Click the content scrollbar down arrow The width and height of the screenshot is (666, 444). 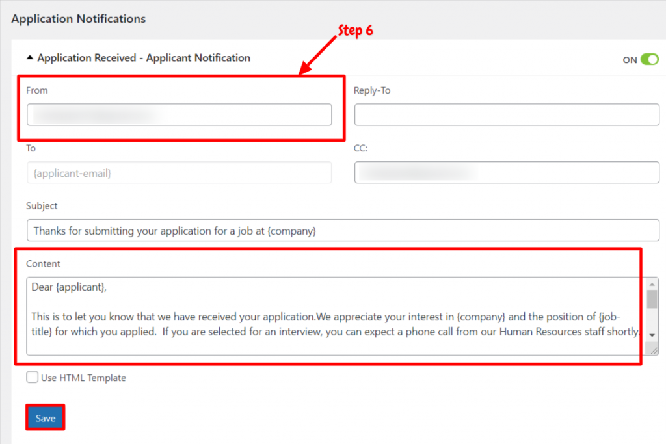tap(652, 335)
